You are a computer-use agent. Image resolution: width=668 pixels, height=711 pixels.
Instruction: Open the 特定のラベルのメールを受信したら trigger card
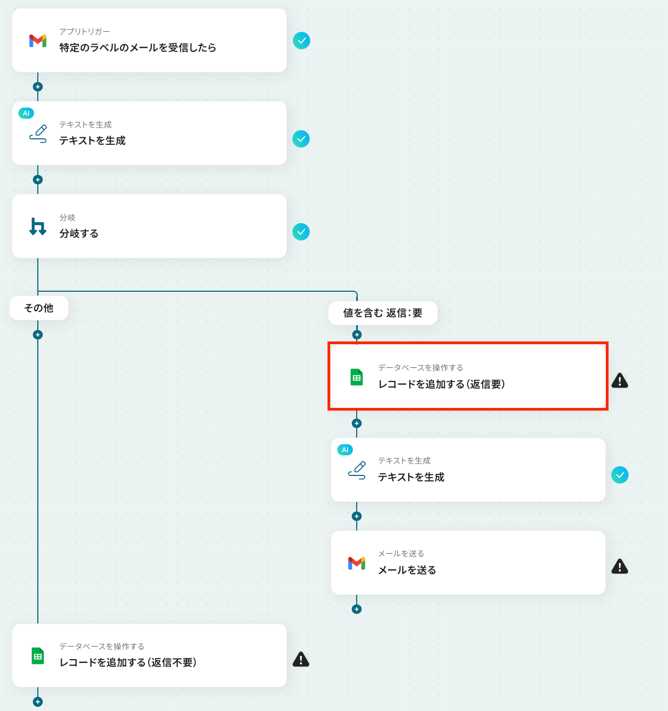pos(149,41)
